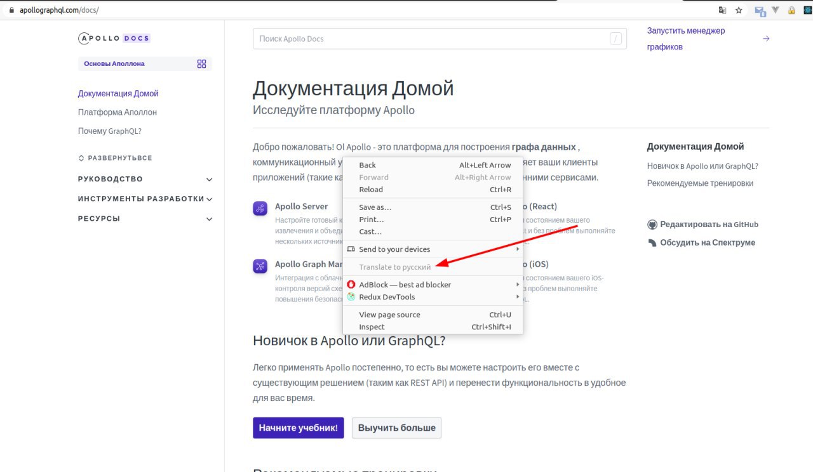Click the Исследуйте платформу Apollo subtitle
Viewport: 813px width, 472px height.
[x=333, y=110]
